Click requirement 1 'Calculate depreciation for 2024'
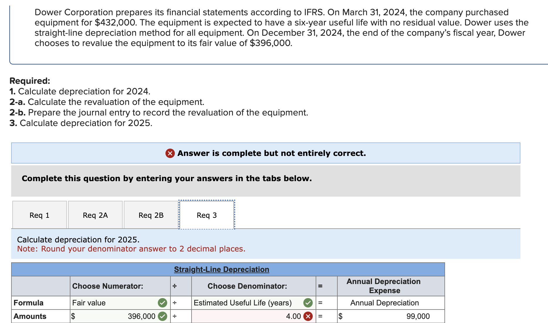The width and height of the screenshot is (548, 323). point(80,91)
